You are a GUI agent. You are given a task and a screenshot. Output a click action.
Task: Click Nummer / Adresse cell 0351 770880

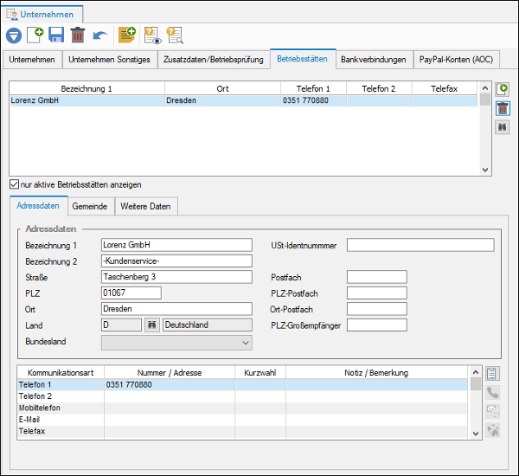pos(170,385)
